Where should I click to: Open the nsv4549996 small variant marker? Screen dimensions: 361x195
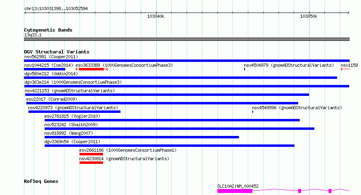click(x=253, y=112)
